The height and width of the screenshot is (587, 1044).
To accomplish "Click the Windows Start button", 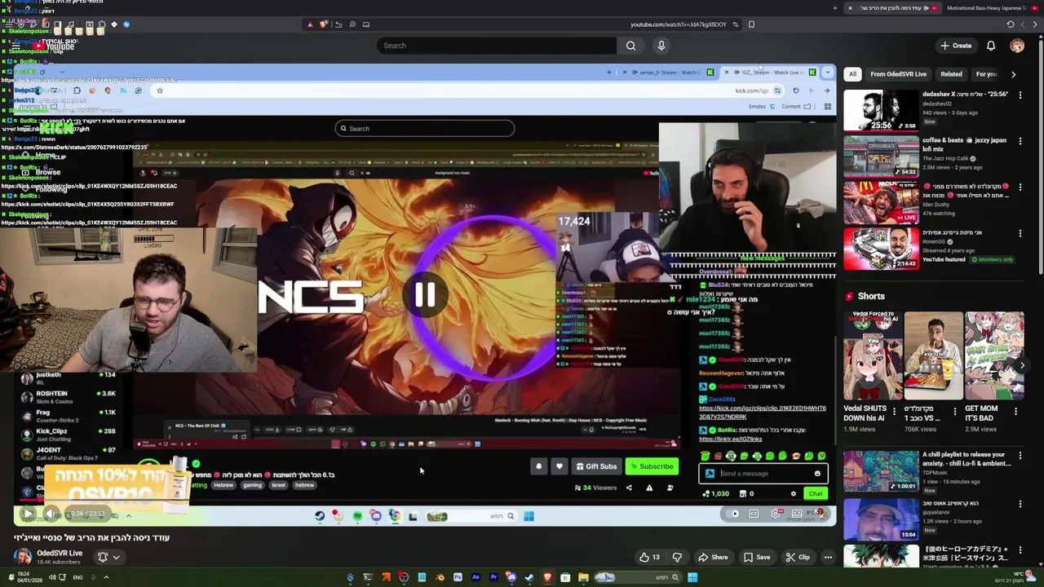I will [x=692, y=578].
